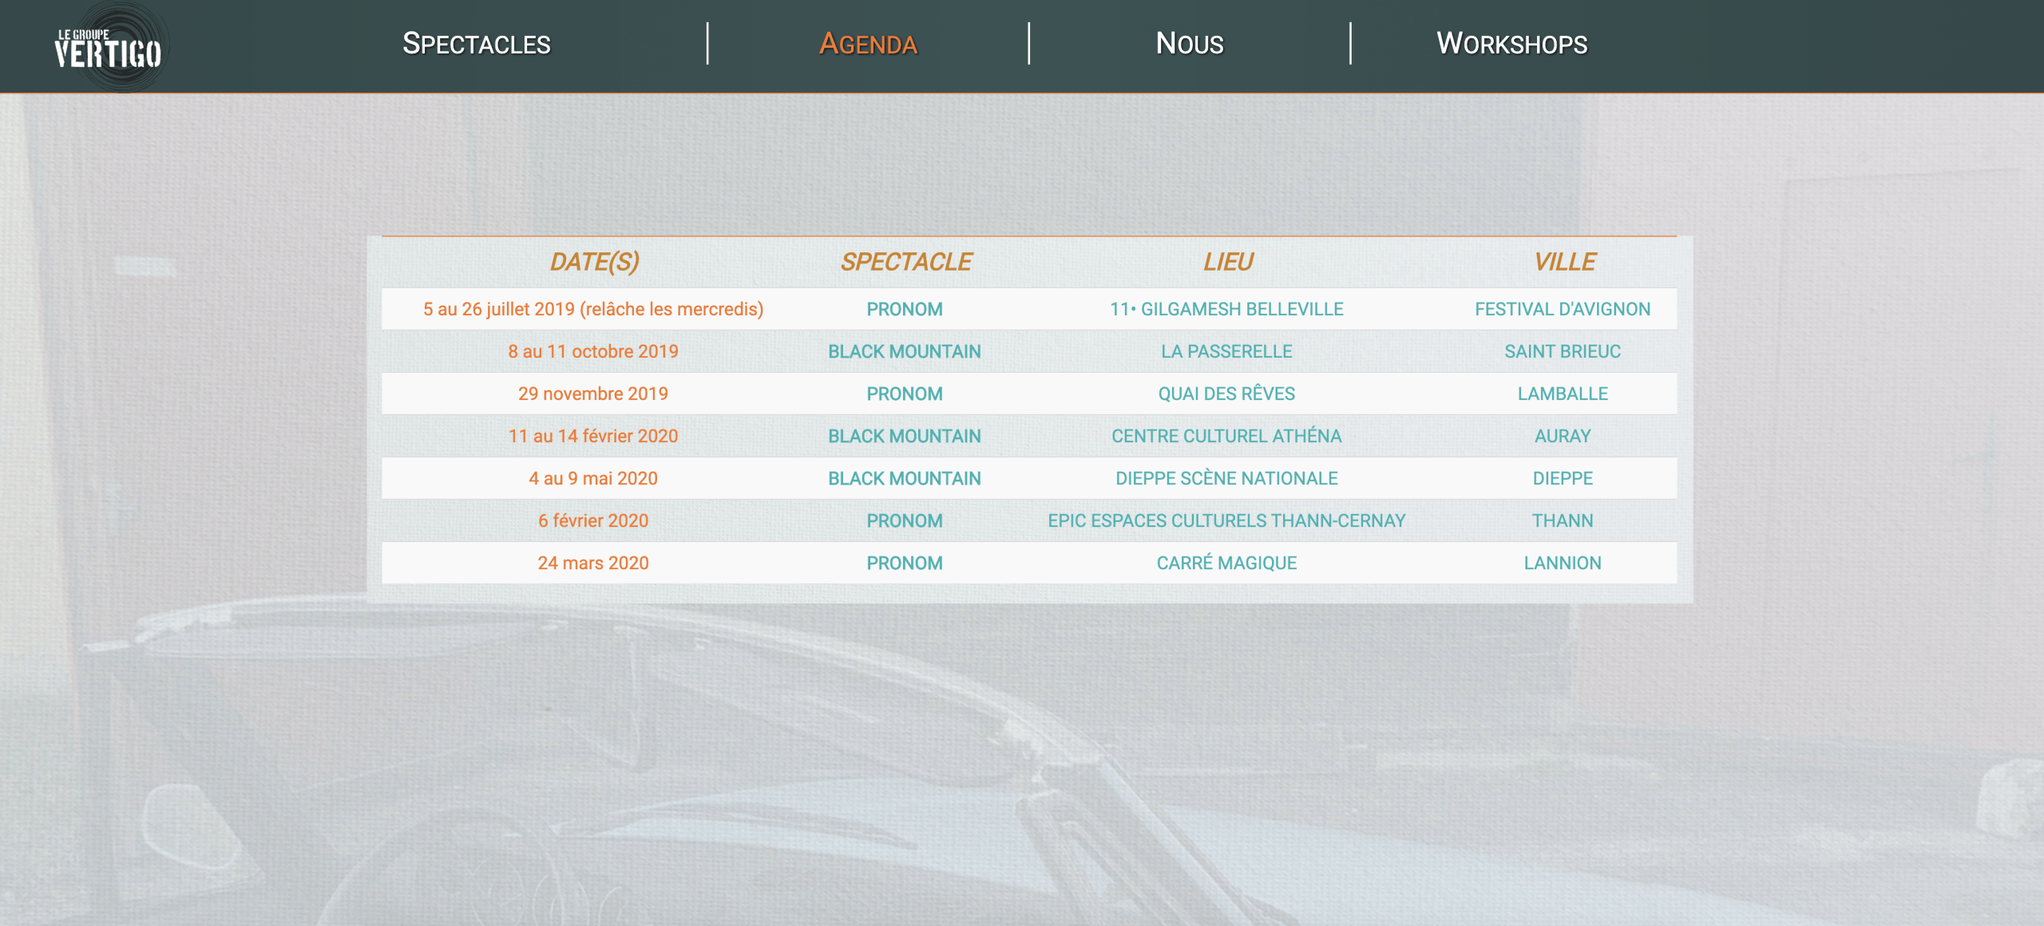
Task: Click the DATE(S) column header
Action: coord(594,262)
